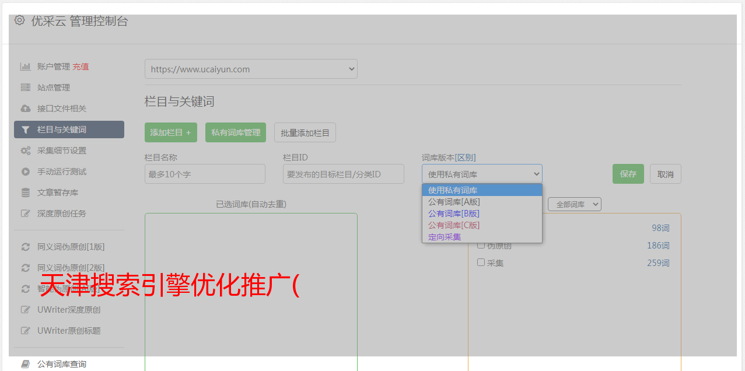Pick 公有词库[C版] option
Image resolution: width=745 pixels, height=371 pixels.
tap(454, 225)
